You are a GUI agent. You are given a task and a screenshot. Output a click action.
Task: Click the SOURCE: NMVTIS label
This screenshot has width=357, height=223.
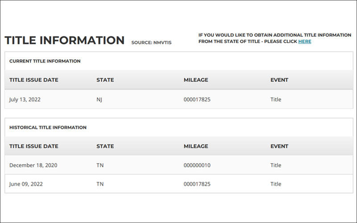coord(151,42)
